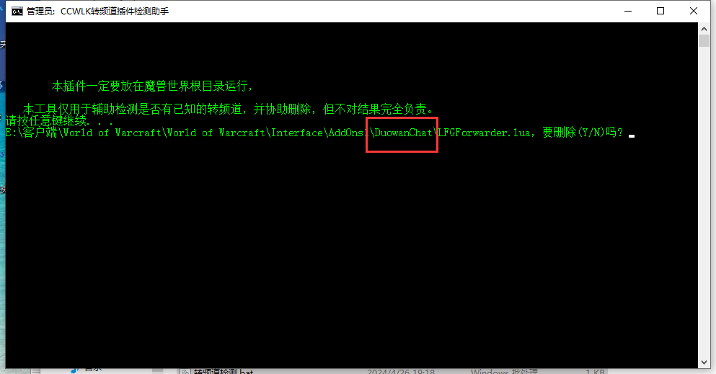This screenshot has height=374, width=716.
Task: Click the vertical scrollbar thumb
Action: tap(704, 40)
